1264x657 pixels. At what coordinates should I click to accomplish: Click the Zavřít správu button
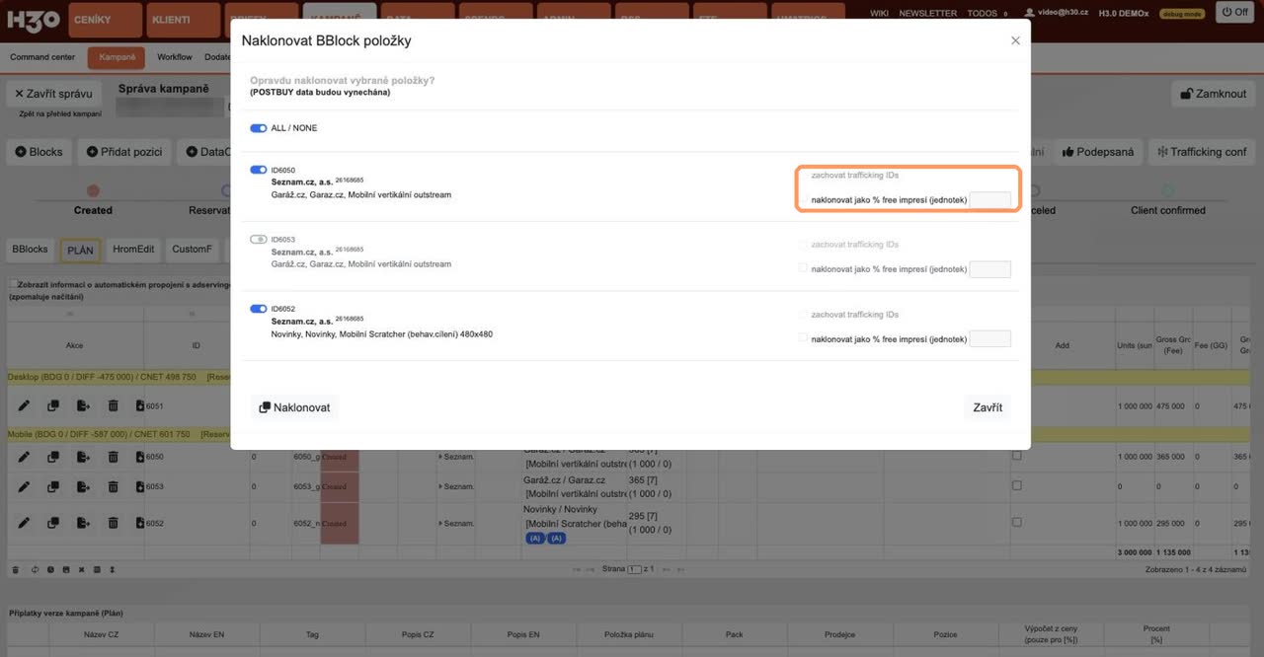pyautogui.click(x=53, y=94)
